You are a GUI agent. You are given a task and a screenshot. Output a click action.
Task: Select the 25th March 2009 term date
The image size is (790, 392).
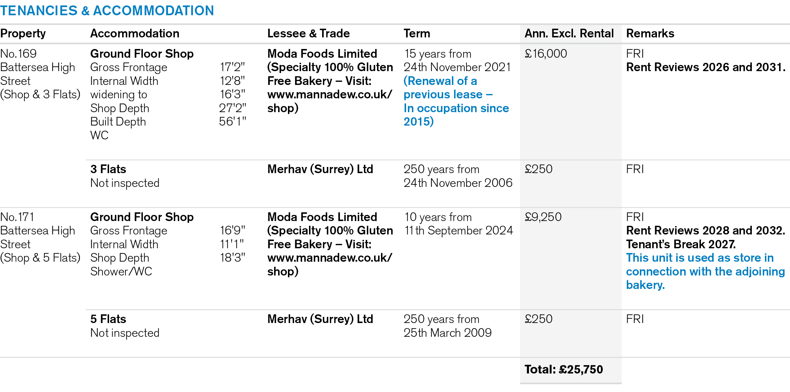pyautogui.click(x=448, y=333)
